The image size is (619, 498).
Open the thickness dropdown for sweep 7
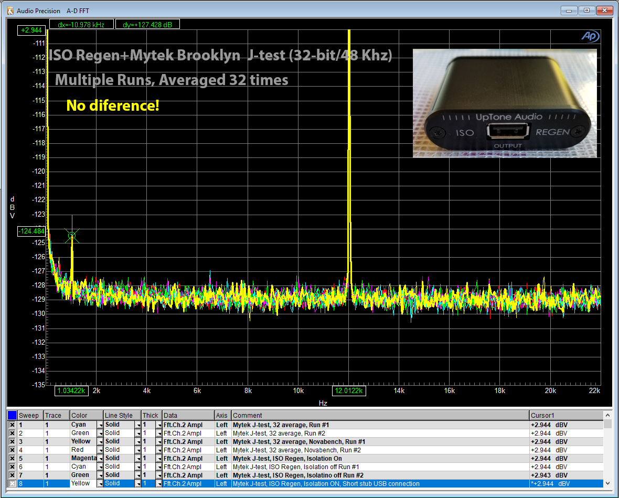[159, 475]
